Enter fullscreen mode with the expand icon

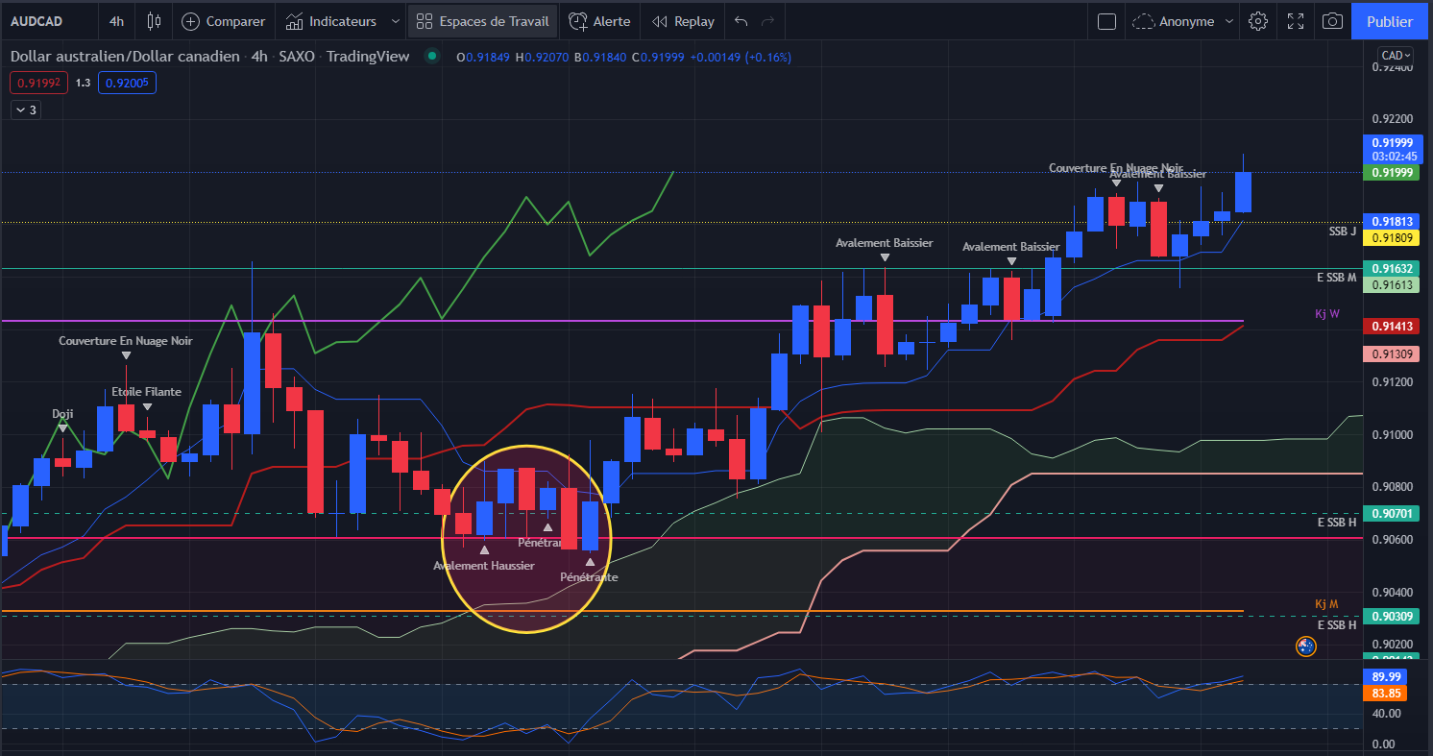click(x=1296, y=21)
